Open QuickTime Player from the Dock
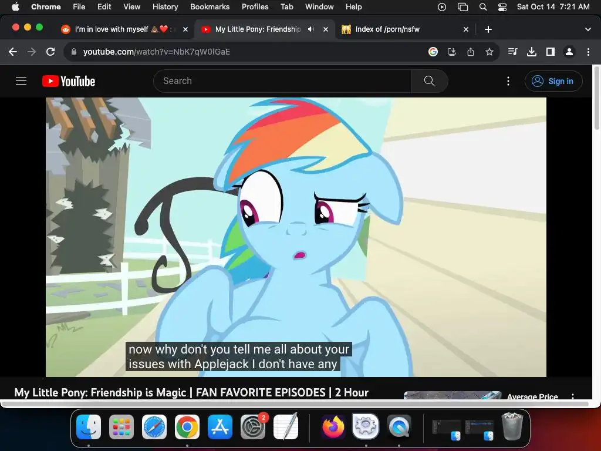 pos(399,427)
